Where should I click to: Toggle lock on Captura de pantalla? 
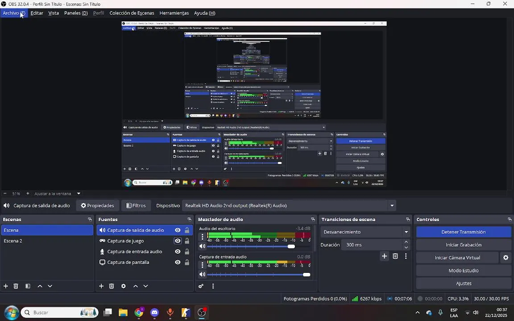click(187, 262)
